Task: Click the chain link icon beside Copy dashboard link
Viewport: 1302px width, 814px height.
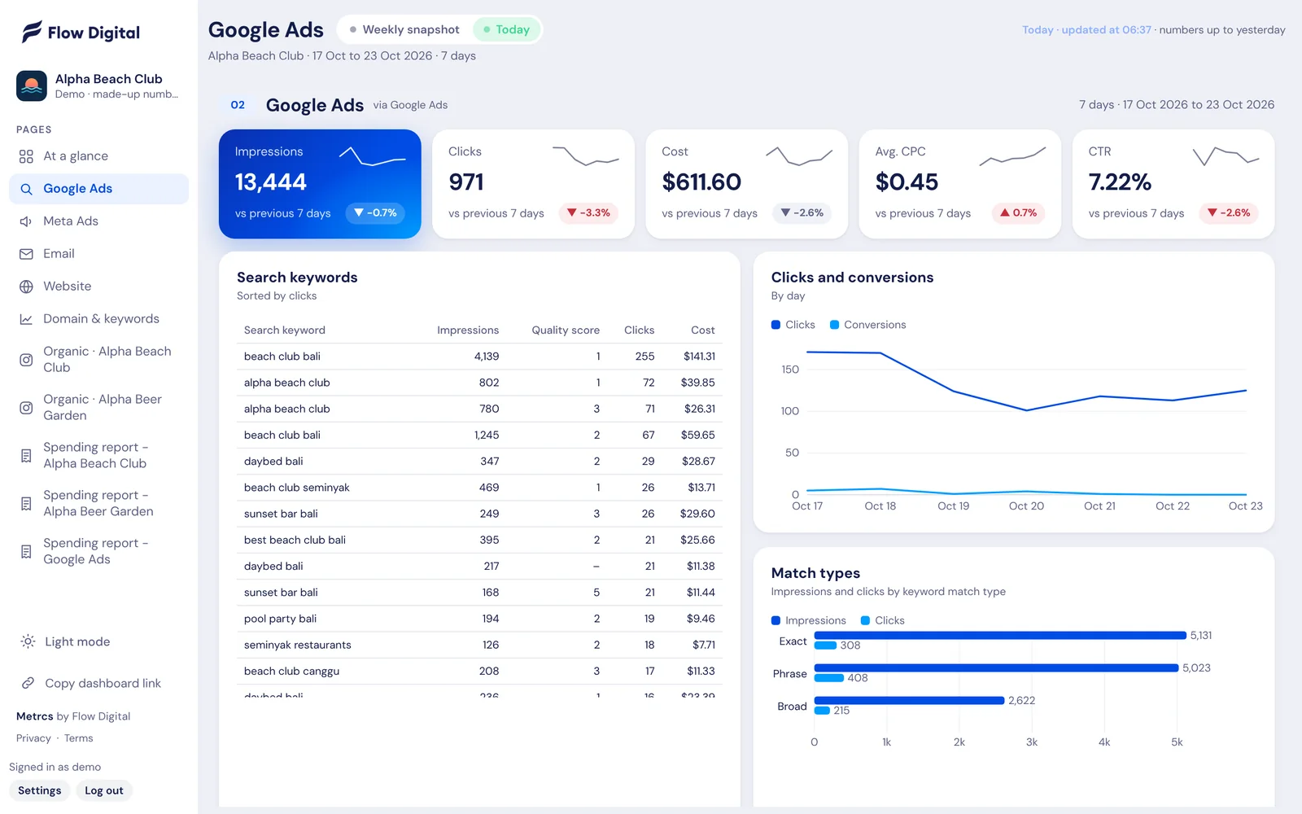Action: click(28, 683)
